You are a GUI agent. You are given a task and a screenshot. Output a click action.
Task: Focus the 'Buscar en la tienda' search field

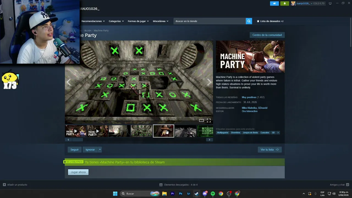pyautogui.click(x=210, y=21)
